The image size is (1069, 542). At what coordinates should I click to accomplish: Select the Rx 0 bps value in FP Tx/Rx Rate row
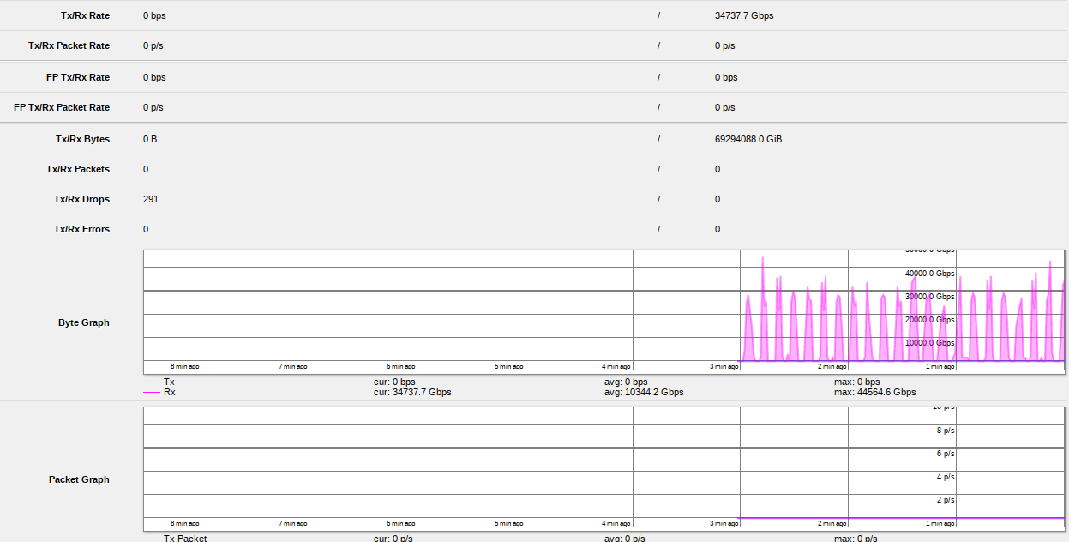click(726, 77)
